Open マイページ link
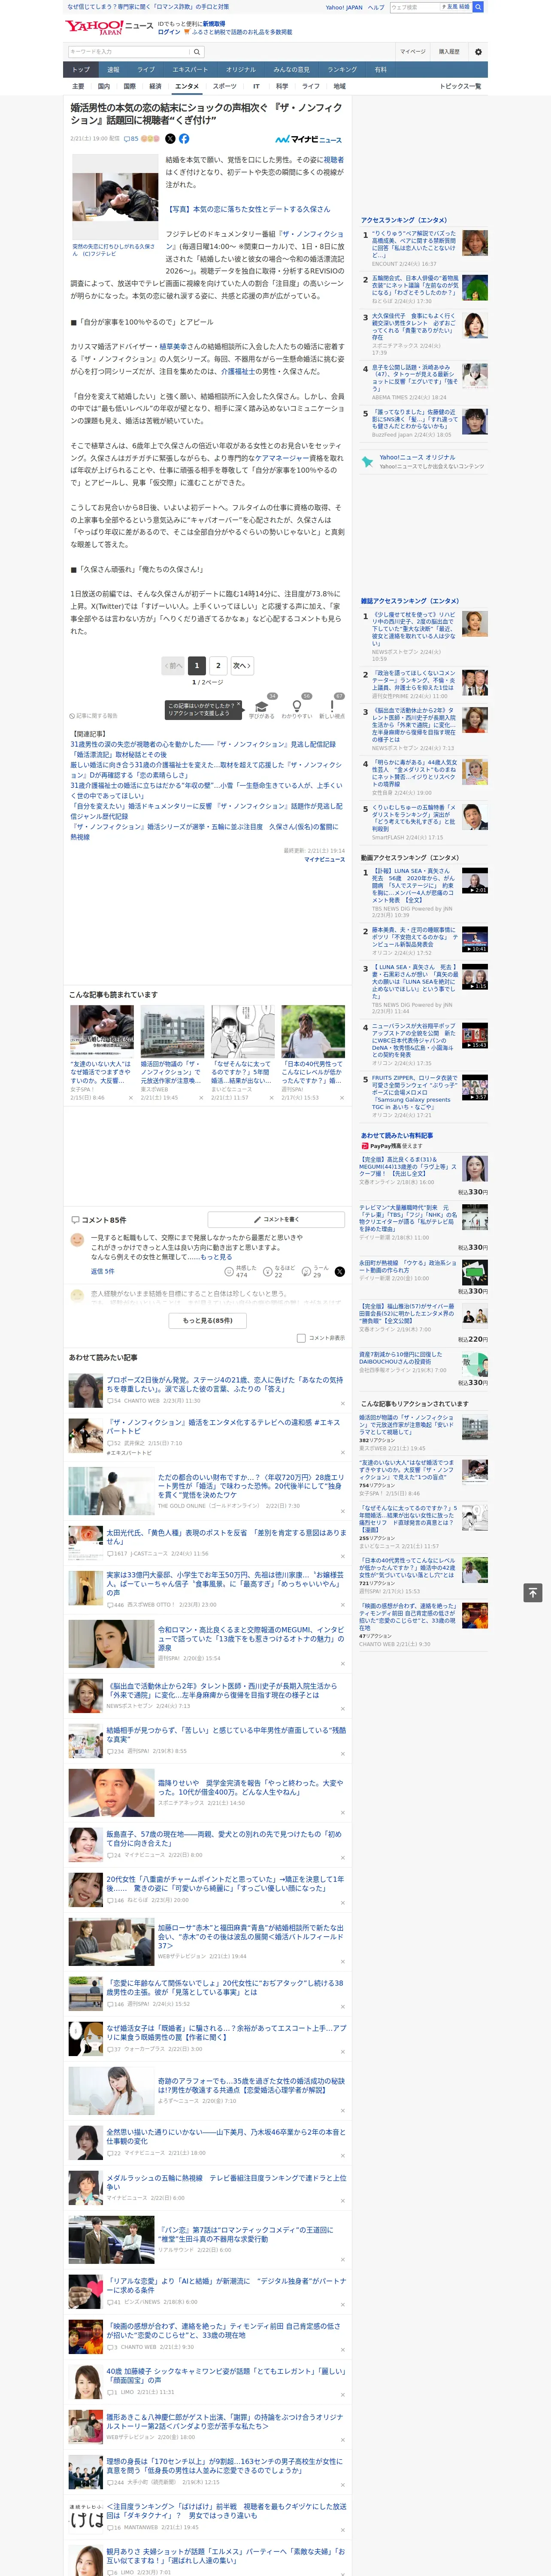The width and height of the screenshot is (551, 2576). click(x=412, y=51)
